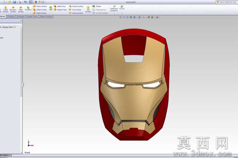Use the Replace Face tool
238x158 pixels.
pyautogui.click(x=60, y=10)
